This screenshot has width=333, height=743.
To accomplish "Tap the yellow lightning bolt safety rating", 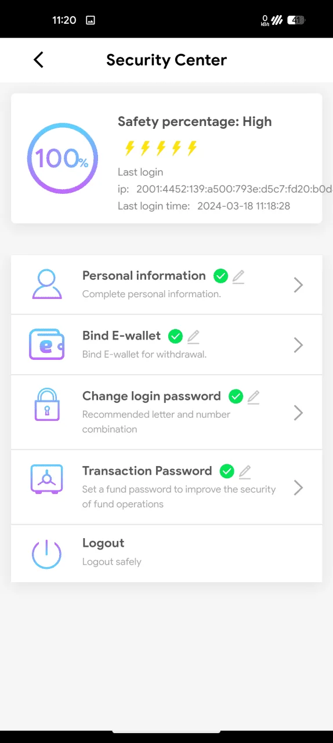I will tap(161, 148).
